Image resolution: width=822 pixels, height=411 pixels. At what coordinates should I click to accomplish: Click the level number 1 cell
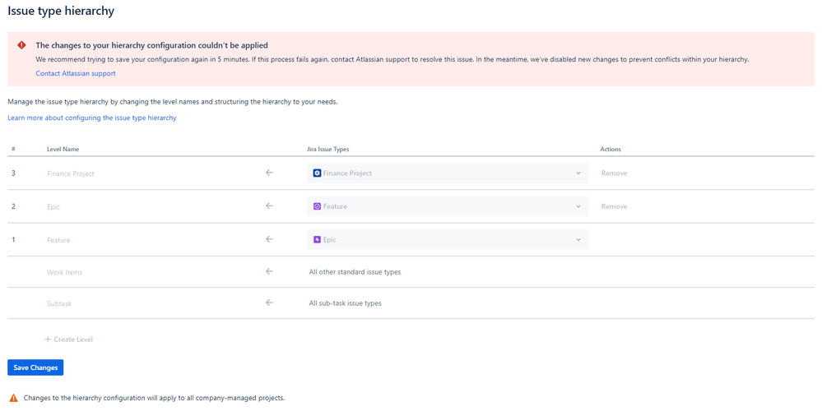(14, 239)
